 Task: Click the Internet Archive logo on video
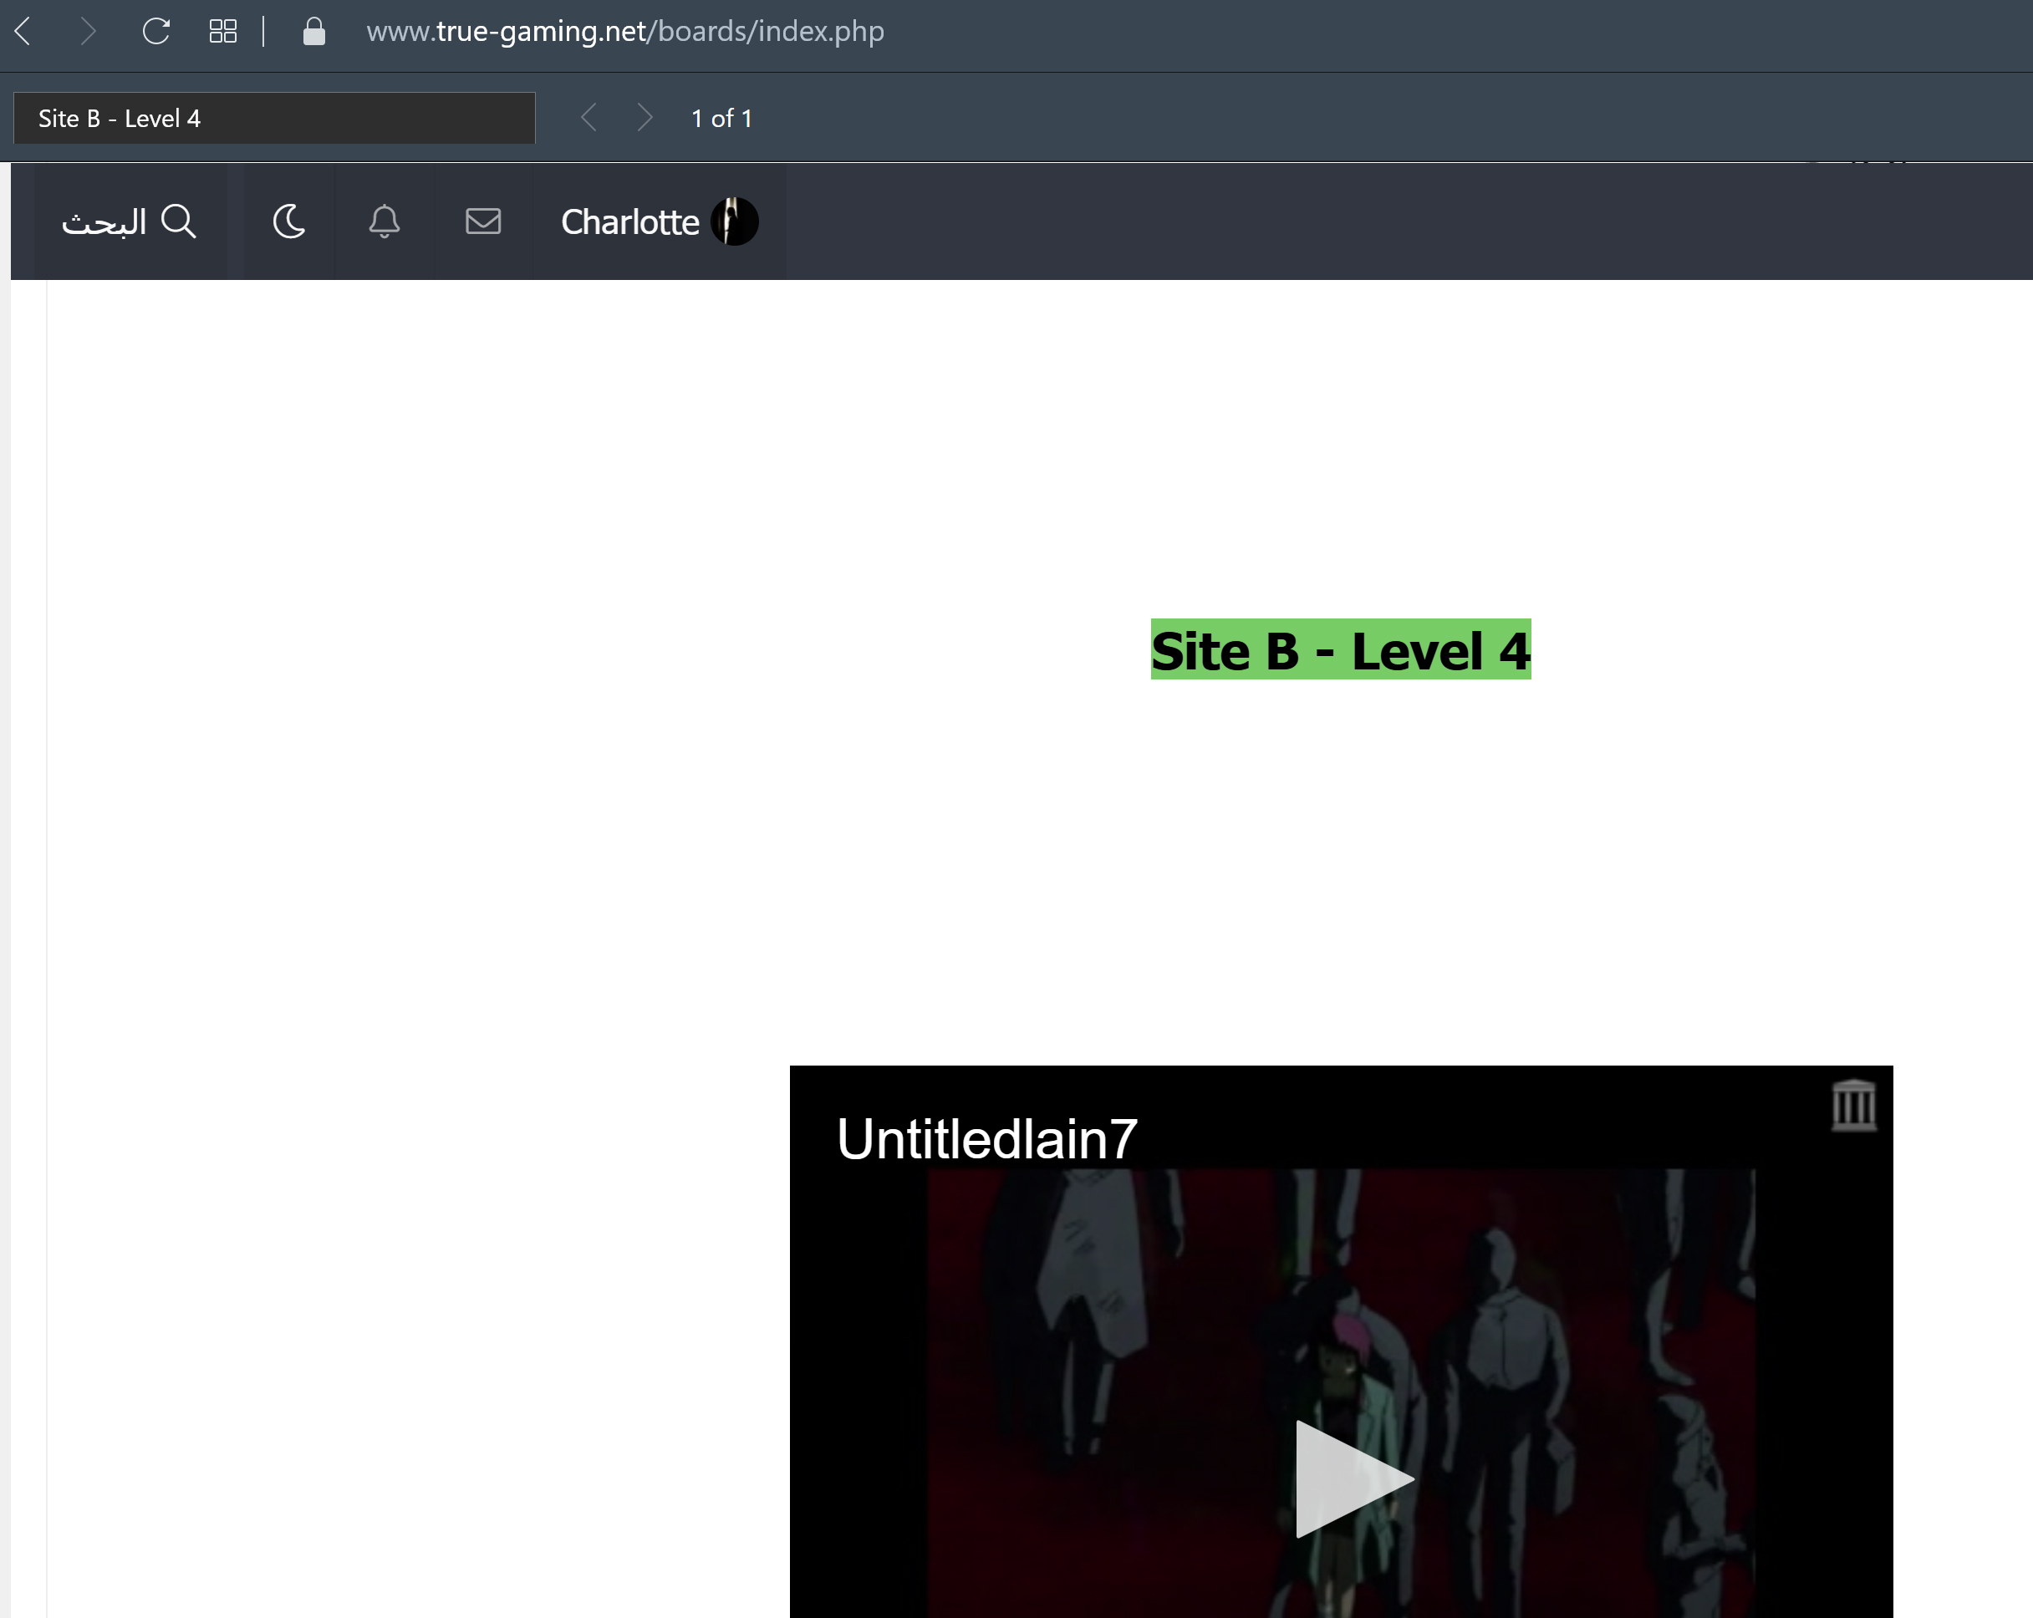tap(1854, 1105)
